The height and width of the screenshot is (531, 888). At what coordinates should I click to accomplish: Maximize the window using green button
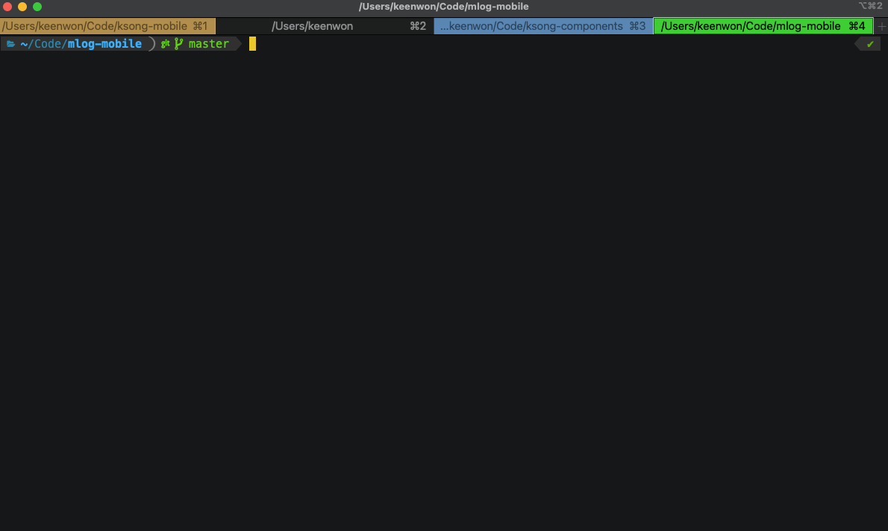pos(37,7)
